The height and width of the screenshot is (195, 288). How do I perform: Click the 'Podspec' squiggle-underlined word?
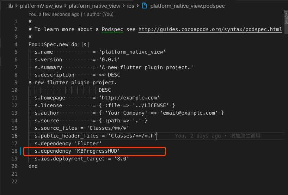point(112,29)
